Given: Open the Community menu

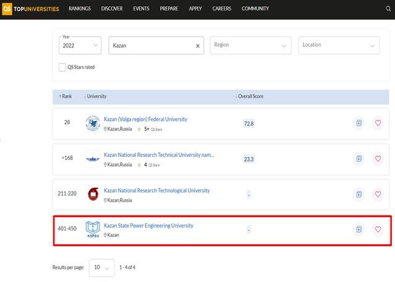Looking at the screenshot, I should 255,9.
